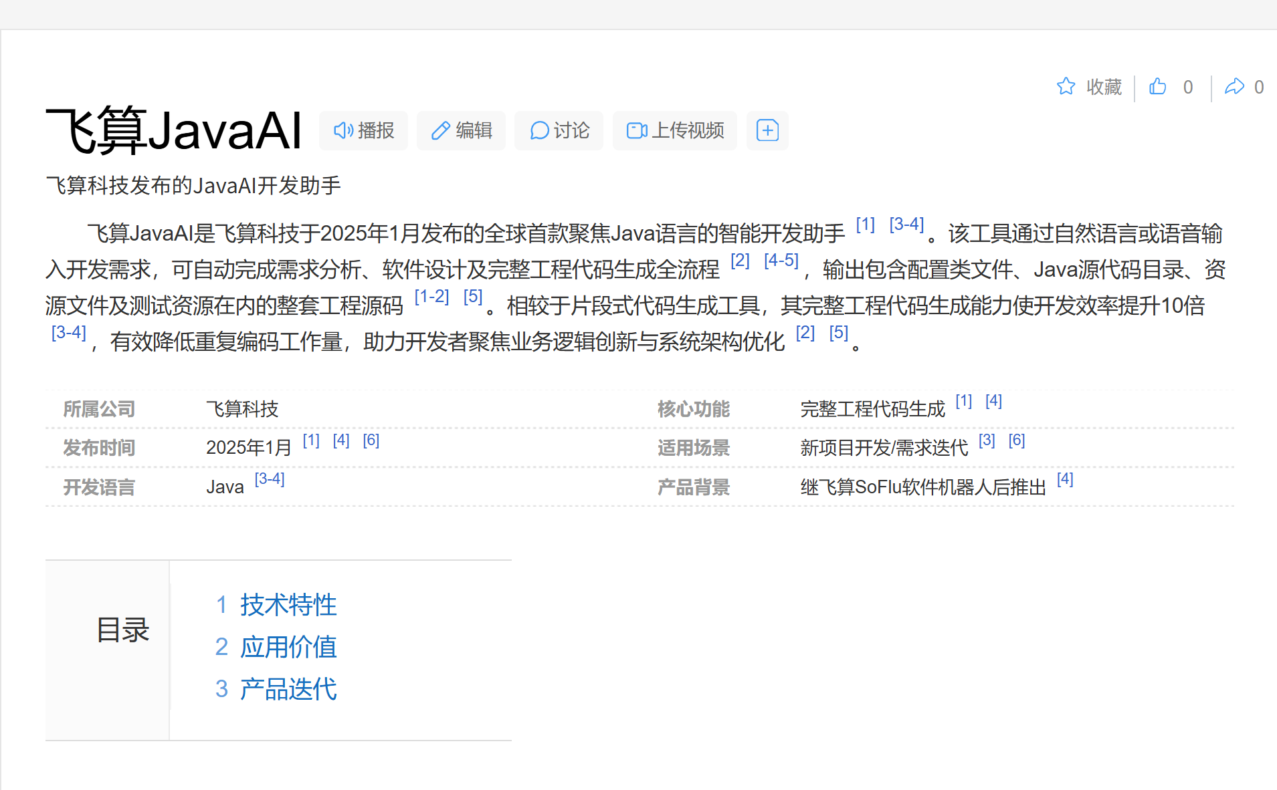The height and width of the screenshot is (790, 1277).
Task: Open citation [3] beside 新项目开发/需求迭代
Action: 987,440
